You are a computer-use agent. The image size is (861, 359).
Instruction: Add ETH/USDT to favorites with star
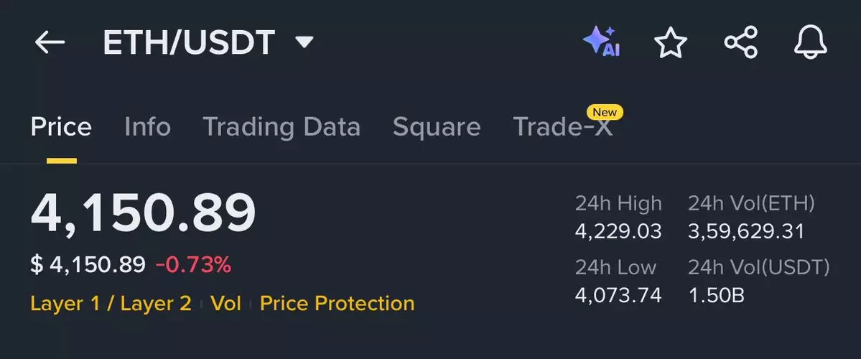click(x=671, y=43)
